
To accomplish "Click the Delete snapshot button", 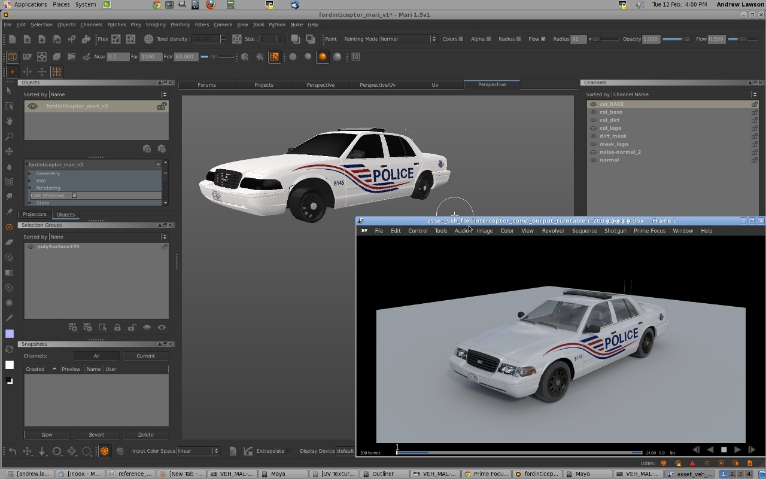I will click(x=145, y=435).
